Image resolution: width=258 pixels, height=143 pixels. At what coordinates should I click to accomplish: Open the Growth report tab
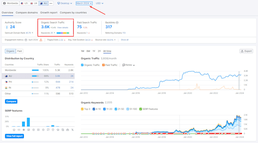point(49,13)
